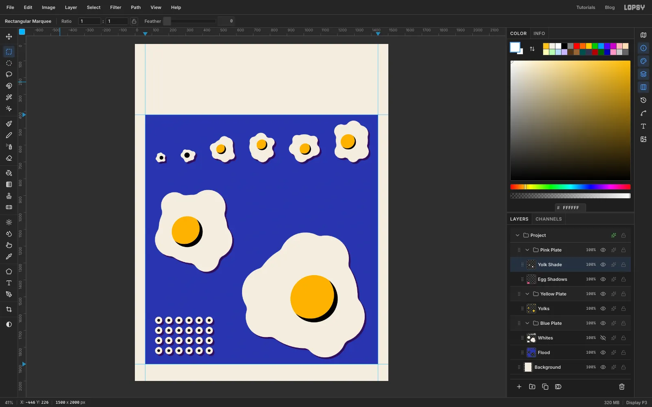Collapse the Pink Plate folder

pyautogui.click(x=527, y=250)
